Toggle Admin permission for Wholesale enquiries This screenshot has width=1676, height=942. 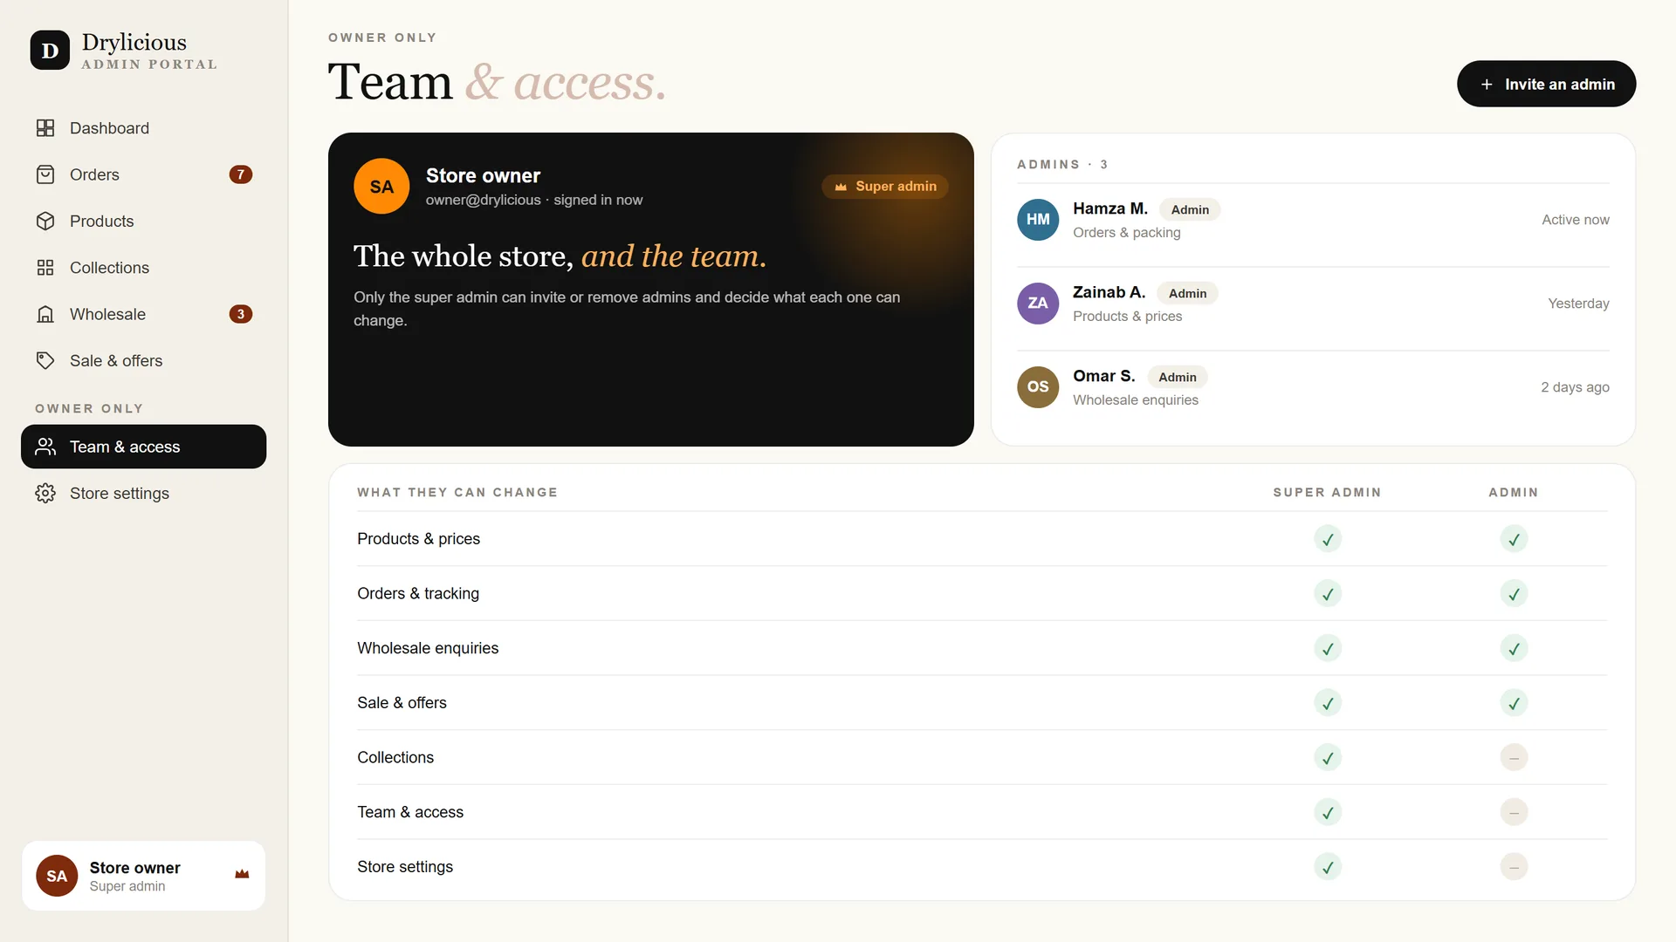point(1514,648)
